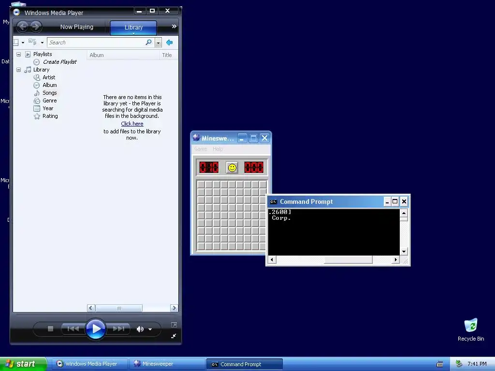
Task: Select Artist in the library tree
Action: (x=49, y=77)
